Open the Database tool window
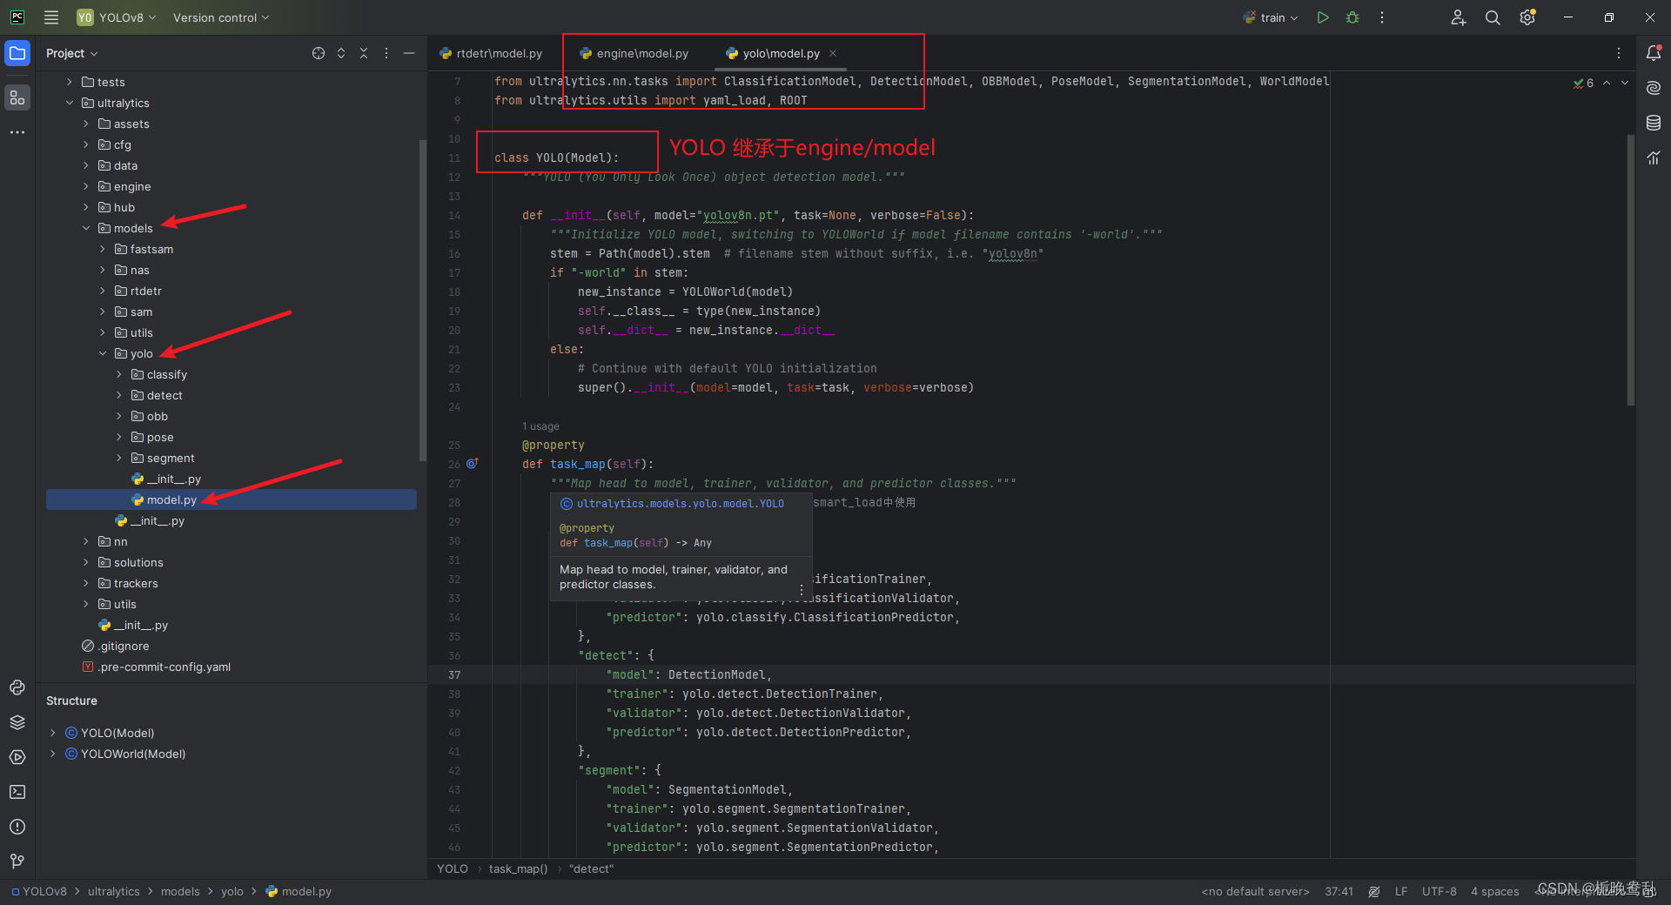This screenshot has height=905, width=1671. point(1654,123)
